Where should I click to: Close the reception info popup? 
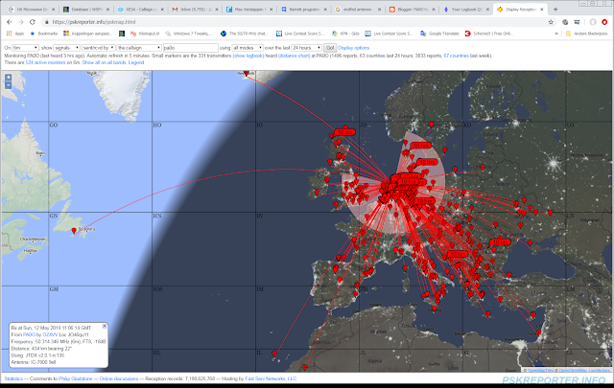(105, 326)
